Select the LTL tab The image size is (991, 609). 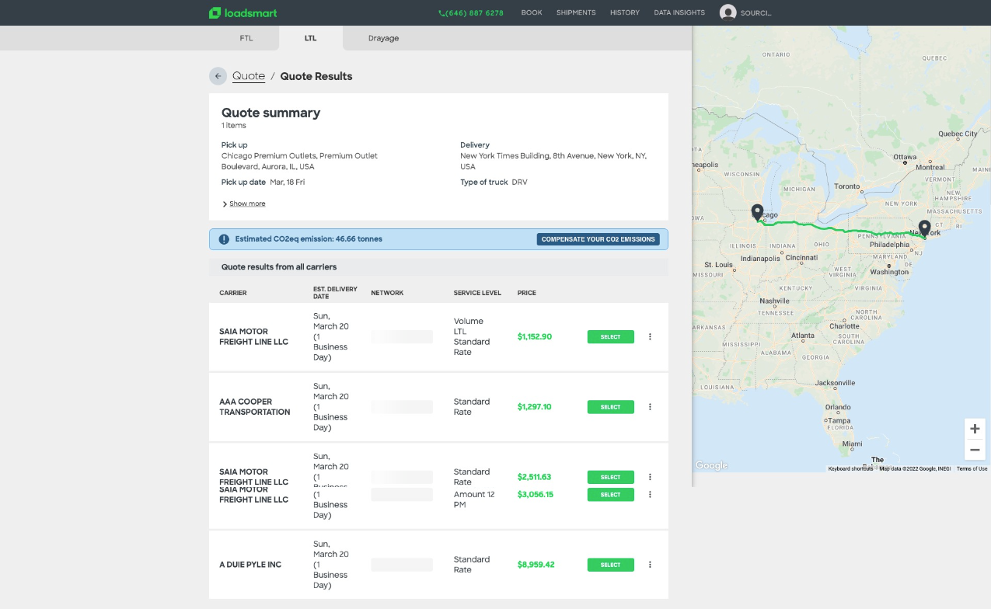[x=311, y=38]
